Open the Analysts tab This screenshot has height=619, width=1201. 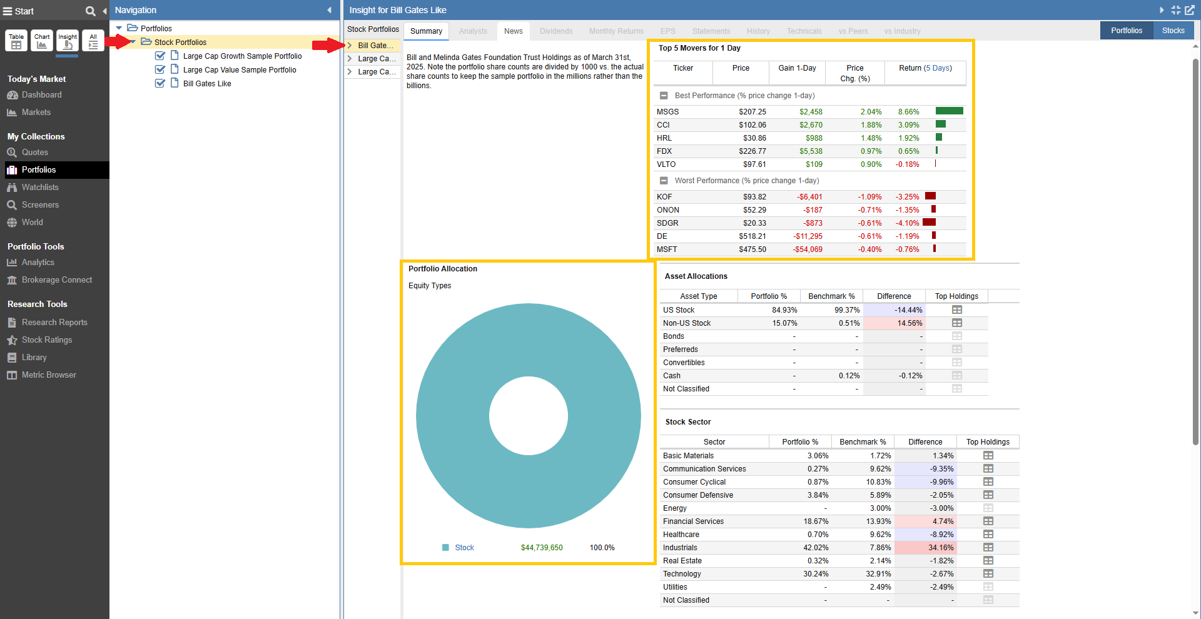click(473, 31)
